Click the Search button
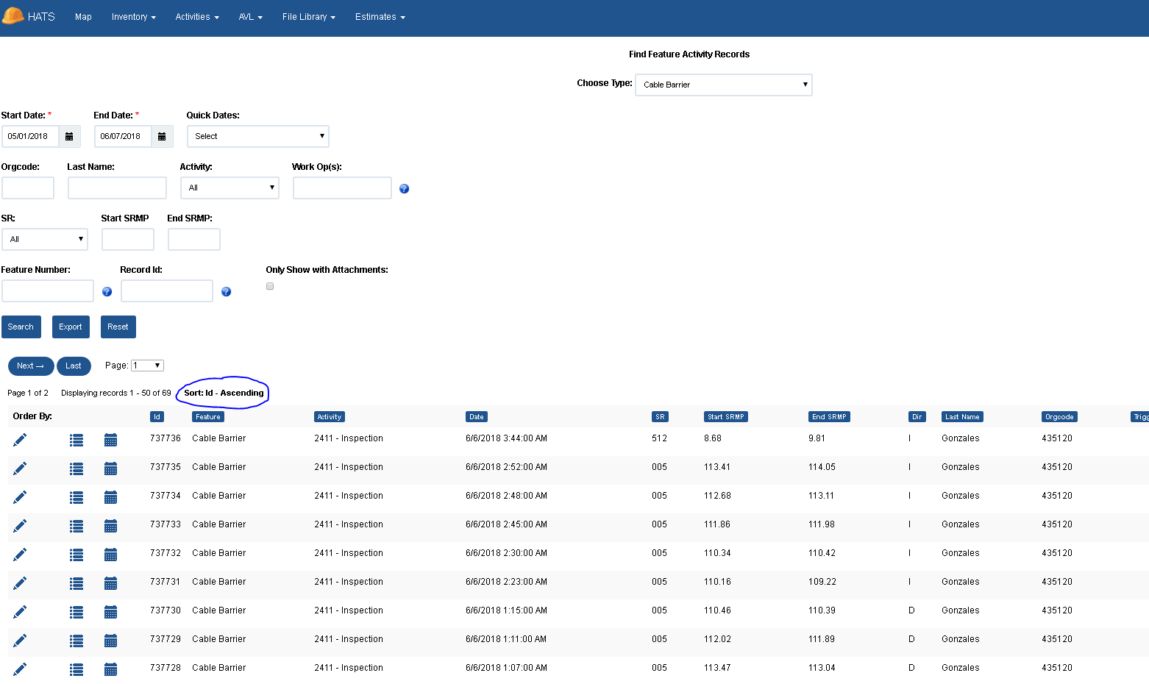 [21, 327]
